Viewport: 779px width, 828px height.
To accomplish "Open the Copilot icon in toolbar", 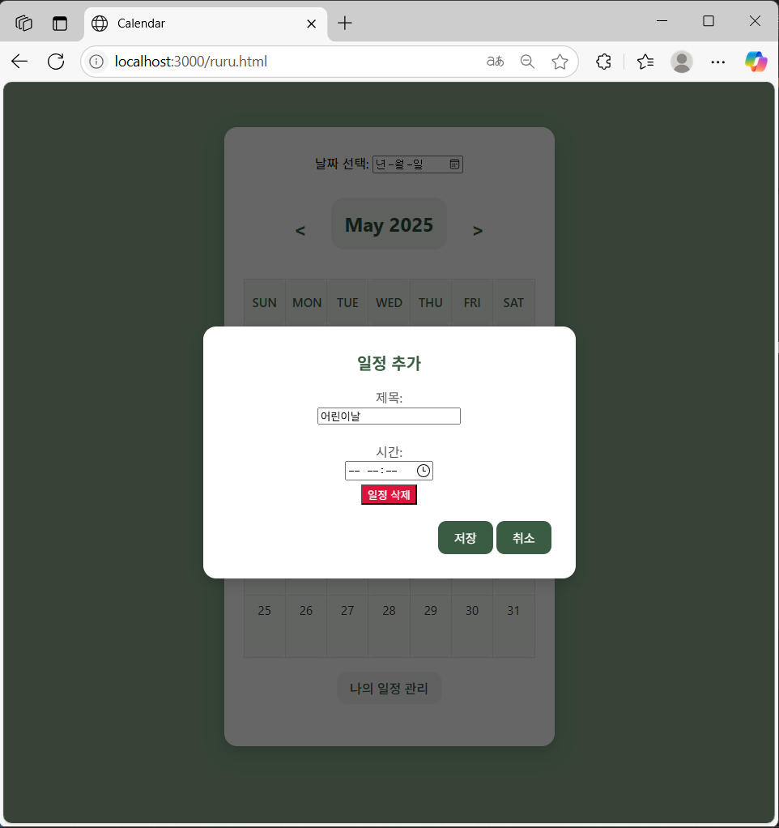I will (756, 62).
